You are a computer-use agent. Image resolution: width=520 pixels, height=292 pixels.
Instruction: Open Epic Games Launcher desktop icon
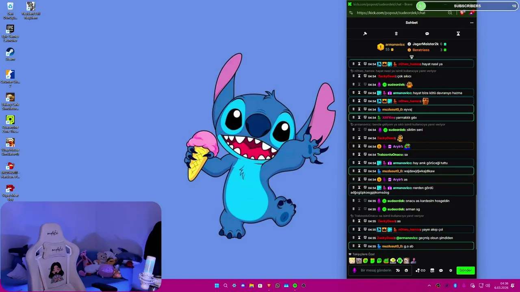10,33
